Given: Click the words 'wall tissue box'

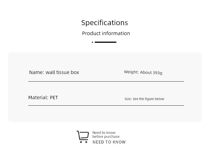Looking at the screenshot, I should coord(62,72).
